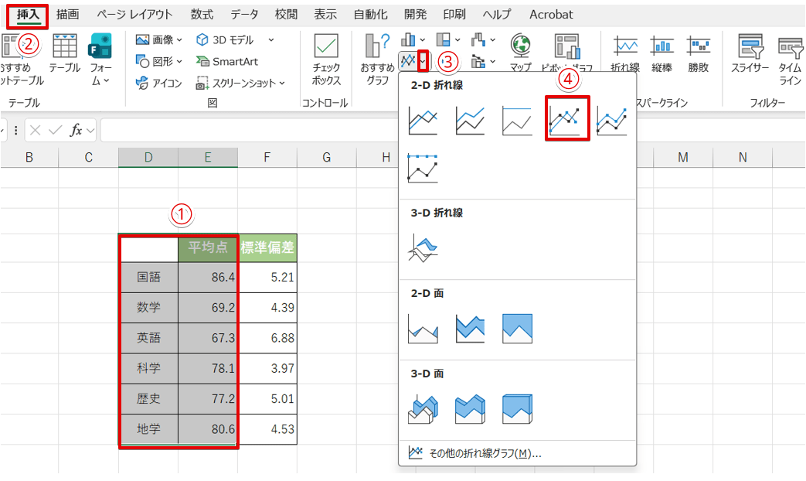Open the 数式 ribbon tab
The image size is (806, 481).
[202, 15]
